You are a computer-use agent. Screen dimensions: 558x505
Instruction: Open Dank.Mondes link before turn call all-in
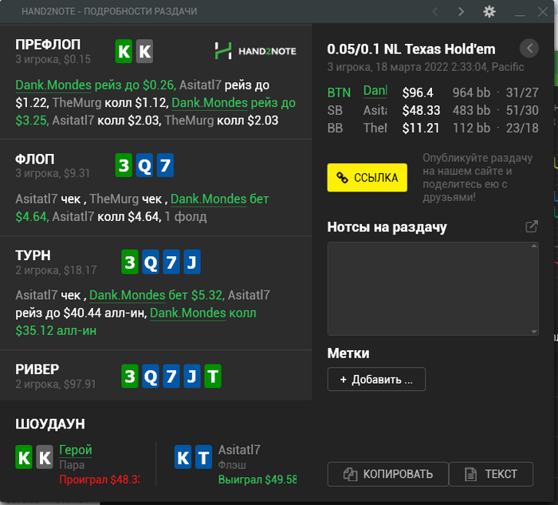coord(188,313)
